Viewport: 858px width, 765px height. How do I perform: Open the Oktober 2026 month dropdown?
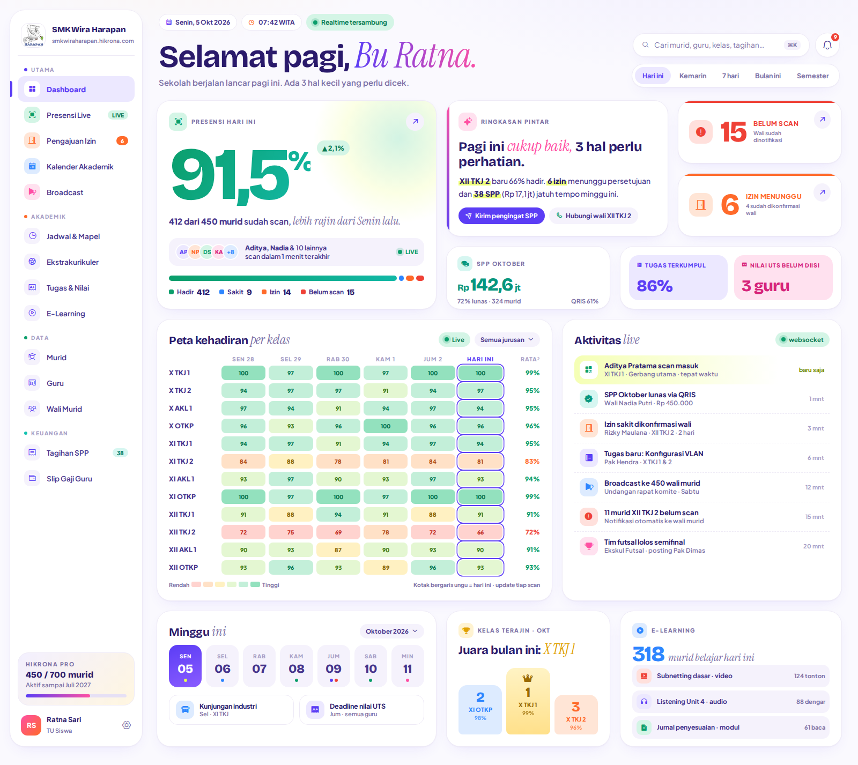pos(391,631)
